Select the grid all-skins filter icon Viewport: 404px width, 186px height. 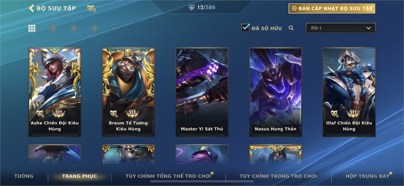32,28
